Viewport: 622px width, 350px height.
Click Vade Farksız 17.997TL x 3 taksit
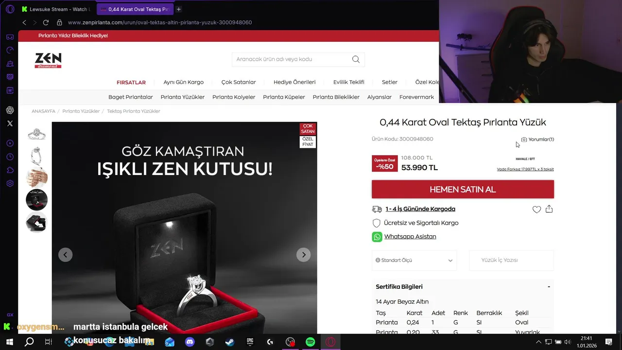[525, 169]
